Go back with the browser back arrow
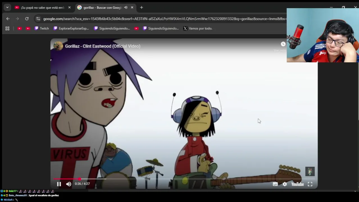 (x=8, y=19)
